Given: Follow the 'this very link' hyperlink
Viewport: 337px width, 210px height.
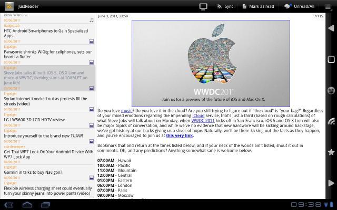Looking at the screenshot, I should tap(180, 135).
